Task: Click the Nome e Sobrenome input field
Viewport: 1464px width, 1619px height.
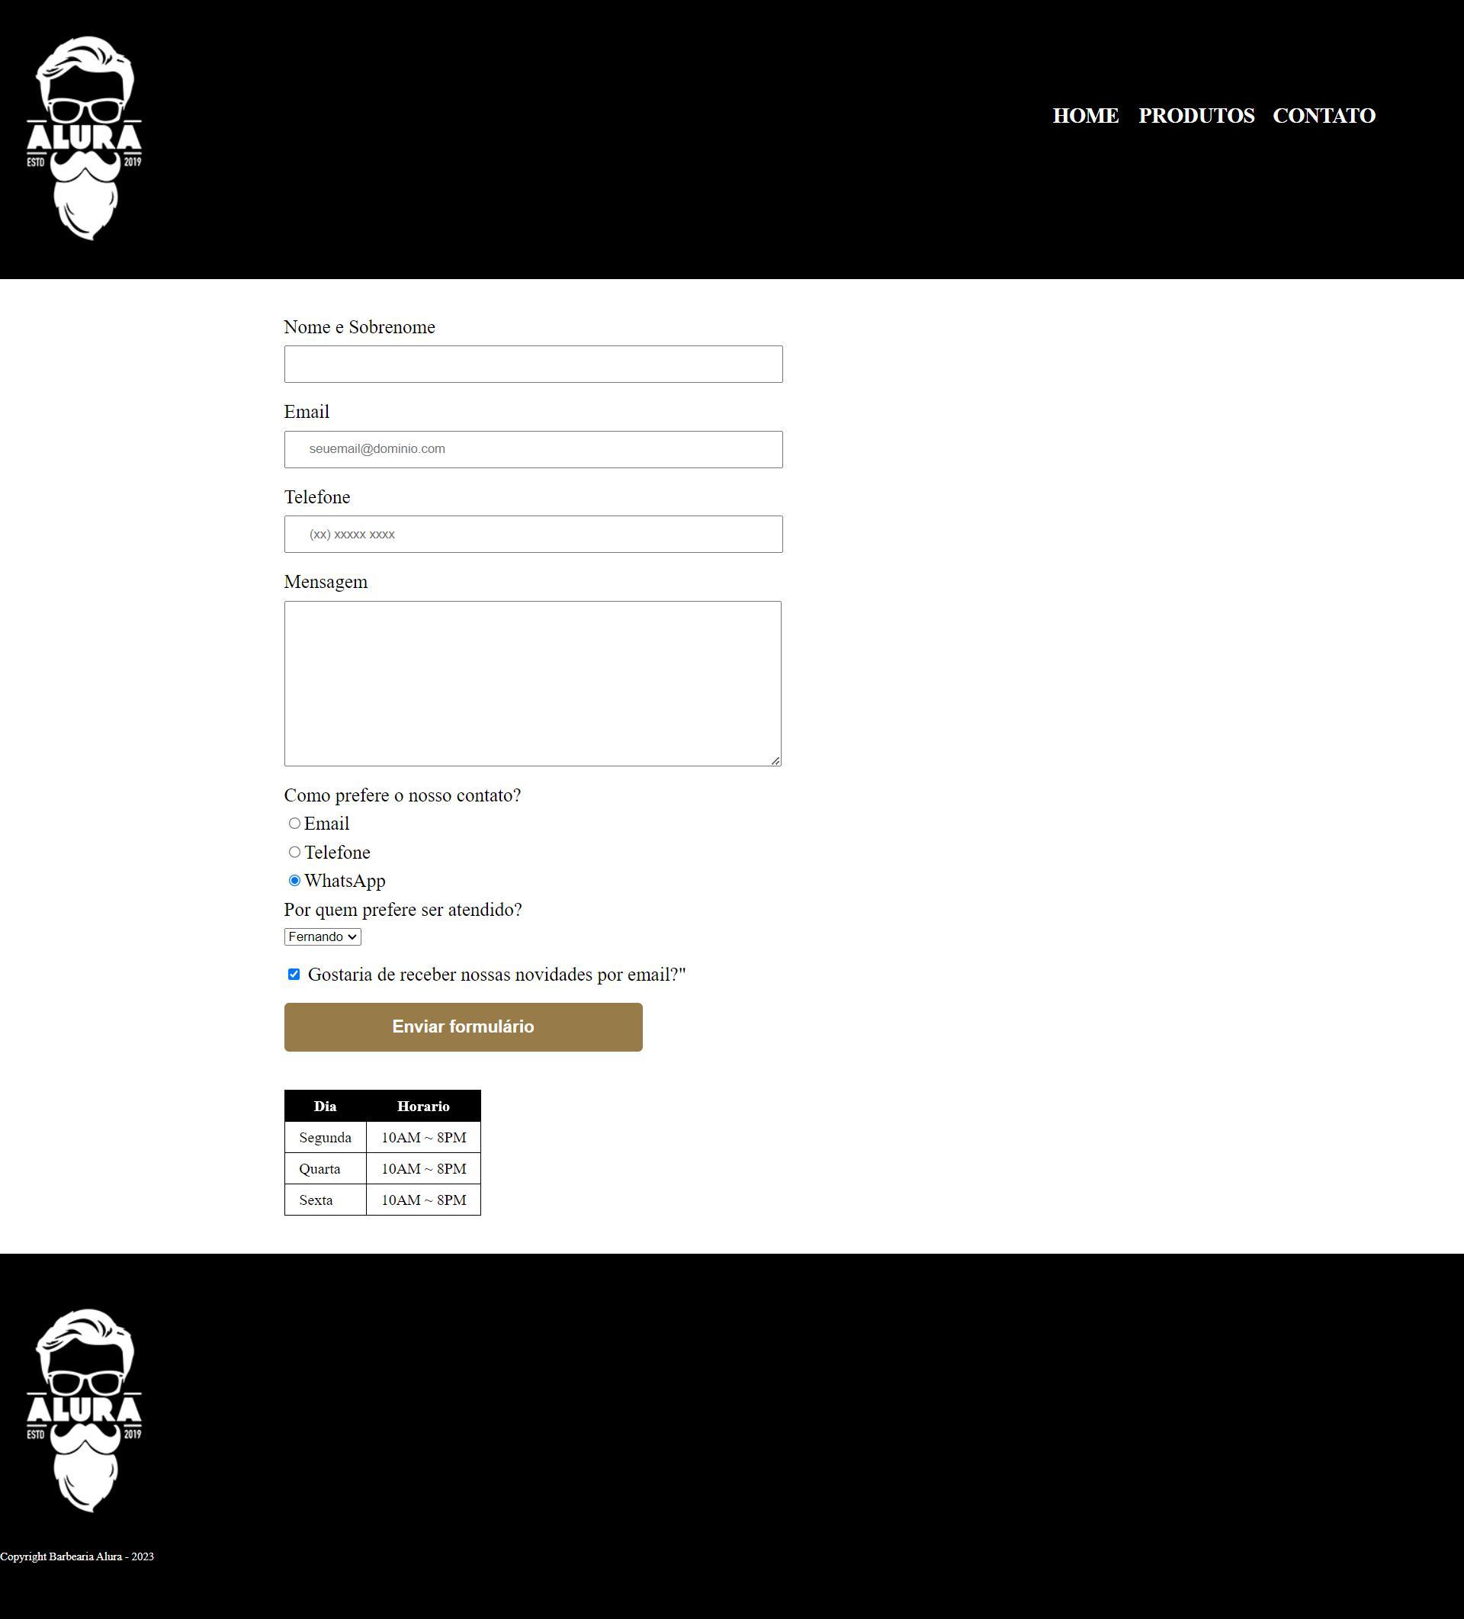Action: tap(533, 364)
